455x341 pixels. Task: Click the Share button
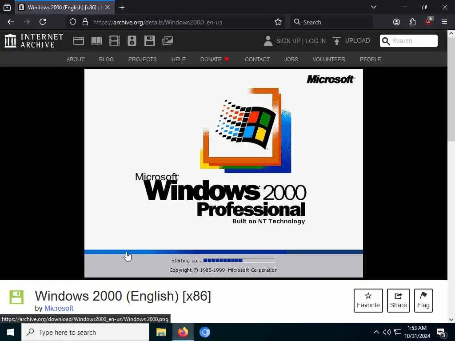click(x=399, y=301)
